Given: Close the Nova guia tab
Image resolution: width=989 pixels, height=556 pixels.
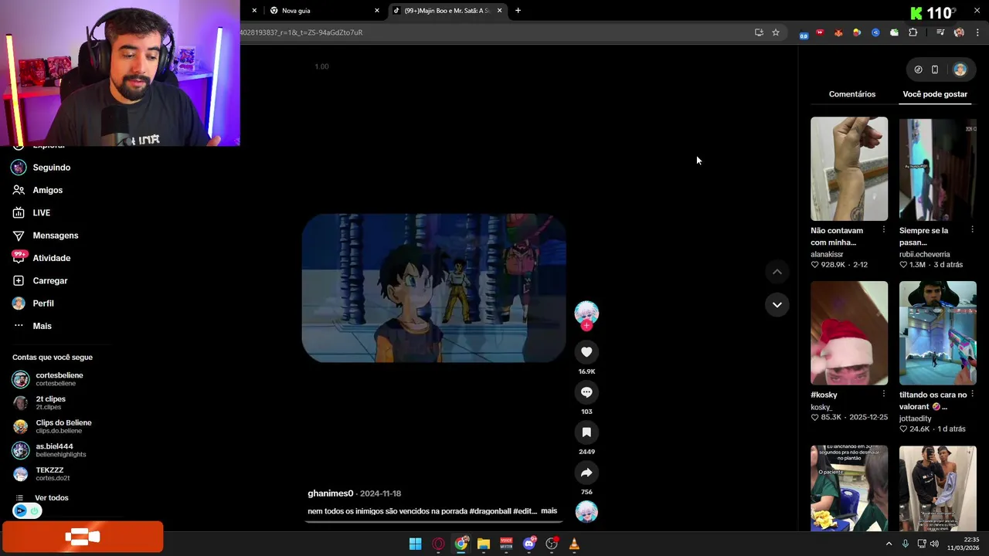Looking at the screenshot, I should tap(377, 11).
